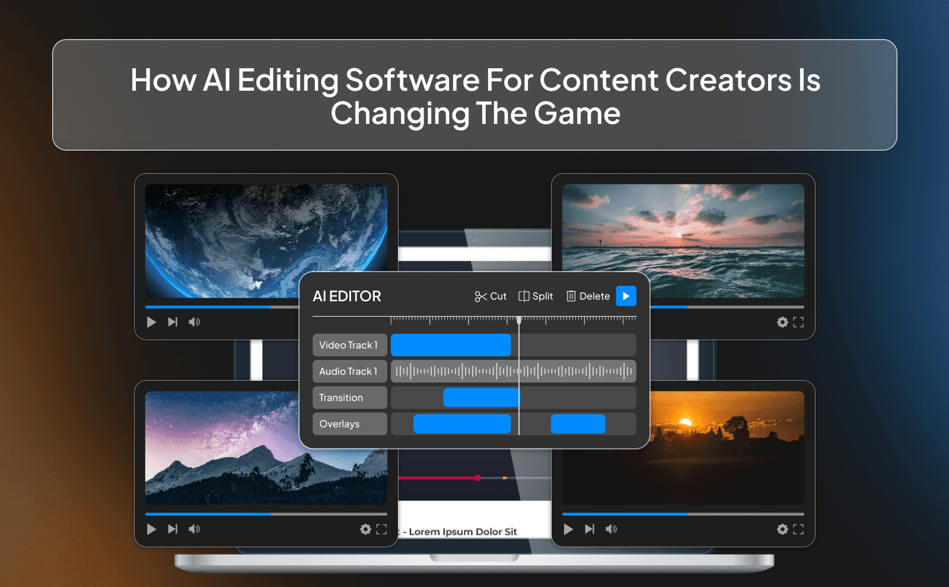949x587 pixels.
Task: Click the blue clip on Video Track 1
Action: point(451,345)
